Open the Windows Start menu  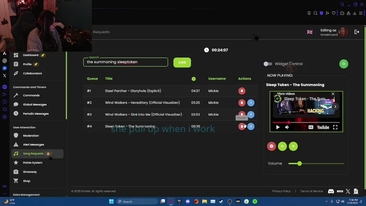click(x=112, y=201)
